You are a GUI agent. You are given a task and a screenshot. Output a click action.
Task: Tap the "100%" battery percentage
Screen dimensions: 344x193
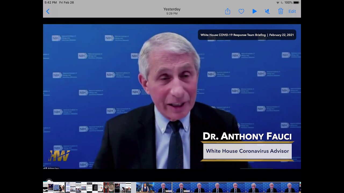pos(288,2)
